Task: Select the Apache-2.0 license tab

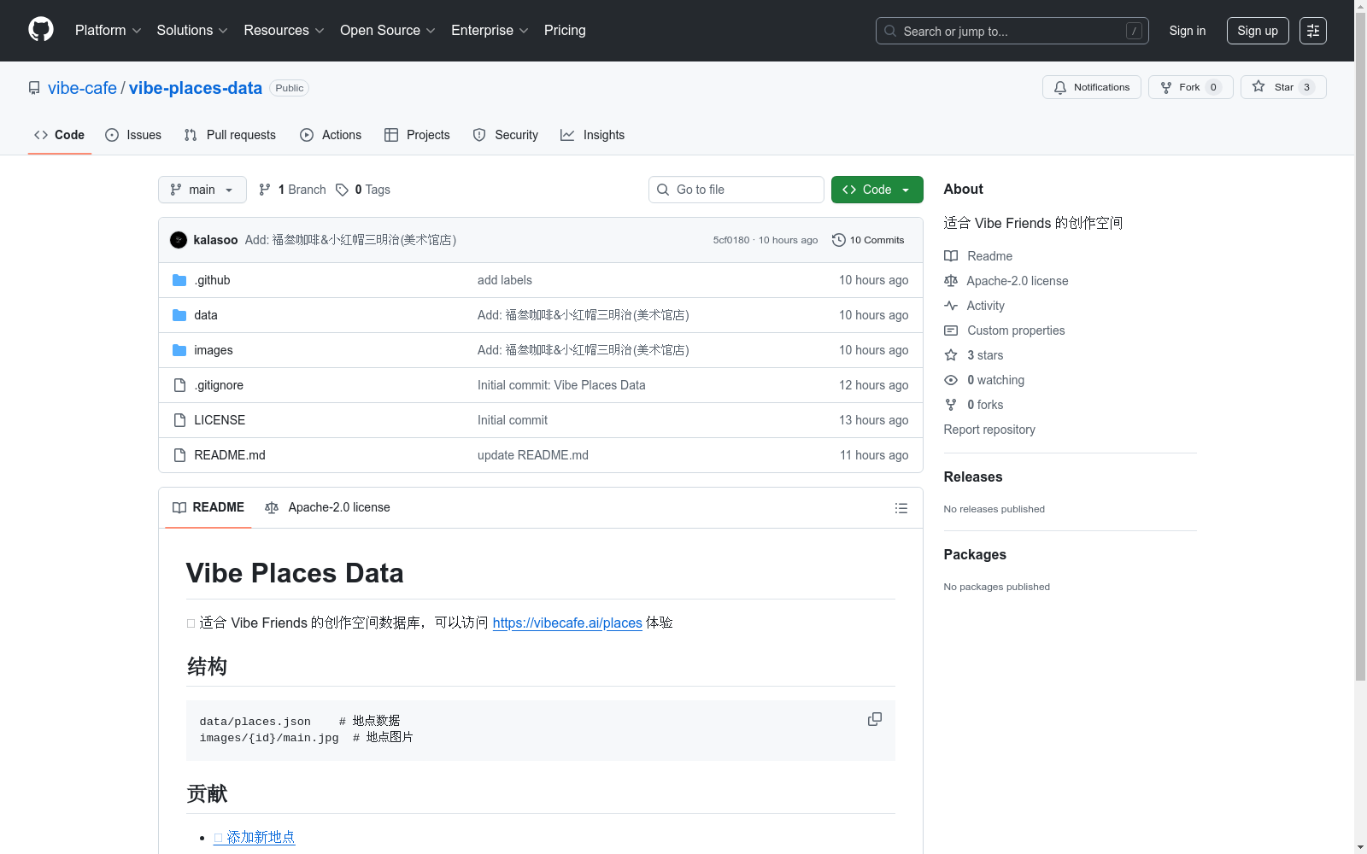Action: 328,507
